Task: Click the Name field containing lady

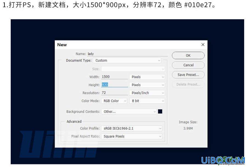Action: pyautogui.click(x=127, y=54)
